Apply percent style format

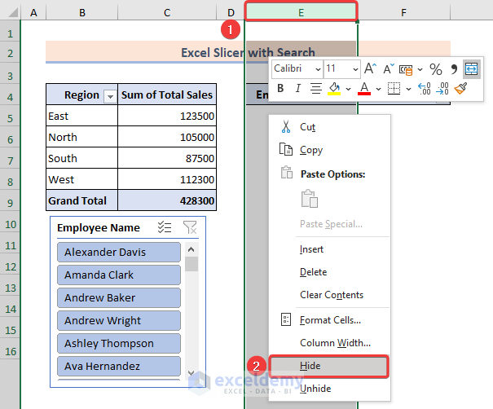point(436,69)
